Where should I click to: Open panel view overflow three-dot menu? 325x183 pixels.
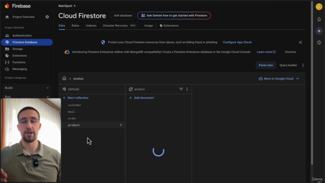pos(303,66)
